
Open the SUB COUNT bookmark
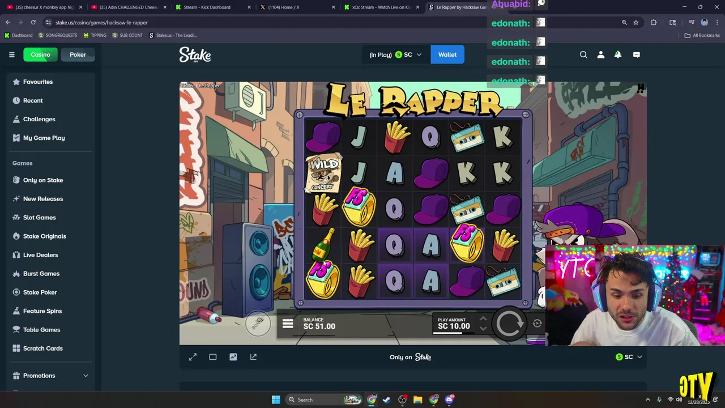(x=127, y=35)
